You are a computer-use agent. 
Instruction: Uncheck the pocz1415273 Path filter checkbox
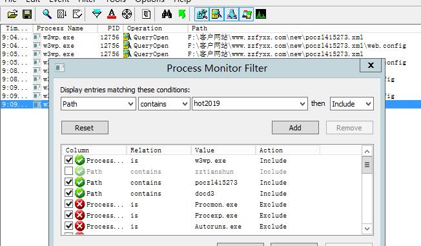tap(68, 182)
